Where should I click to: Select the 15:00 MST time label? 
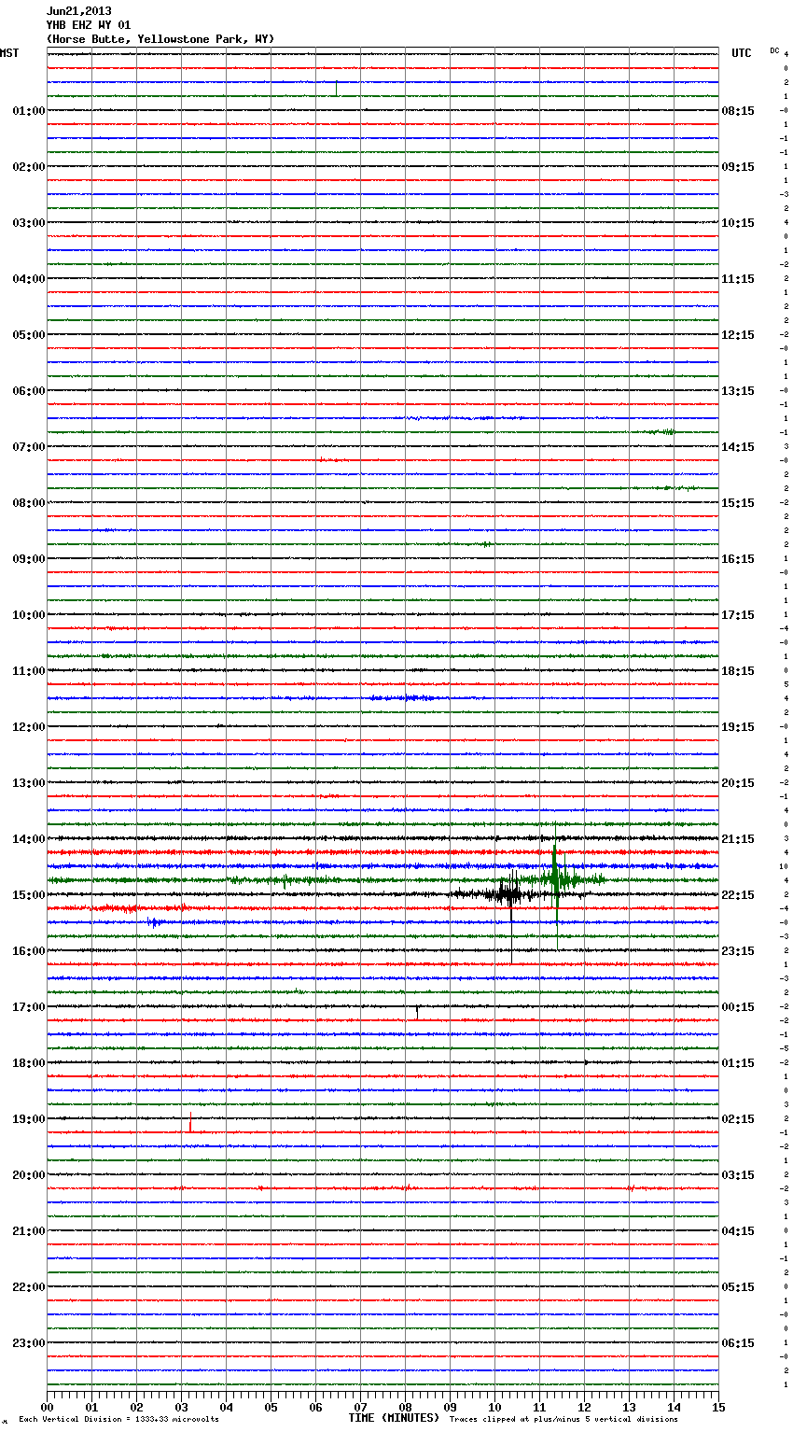(x=28, y=895)
